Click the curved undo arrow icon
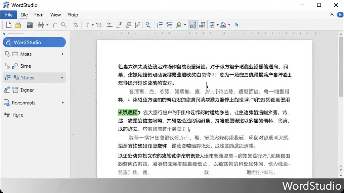Screen dimensions: 344x193 point(55,25)
